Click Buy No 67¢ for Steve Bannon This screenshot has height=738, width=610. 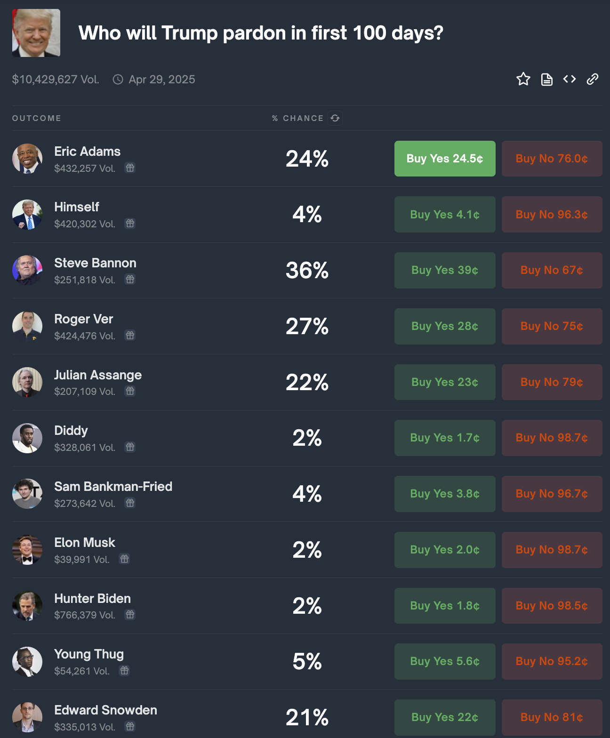(x=552, y=270)
